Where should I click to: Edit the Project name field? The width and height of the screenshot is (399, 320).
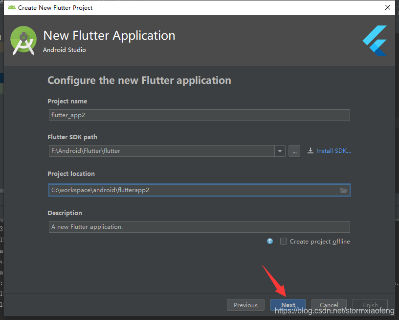tap(199, 115)
